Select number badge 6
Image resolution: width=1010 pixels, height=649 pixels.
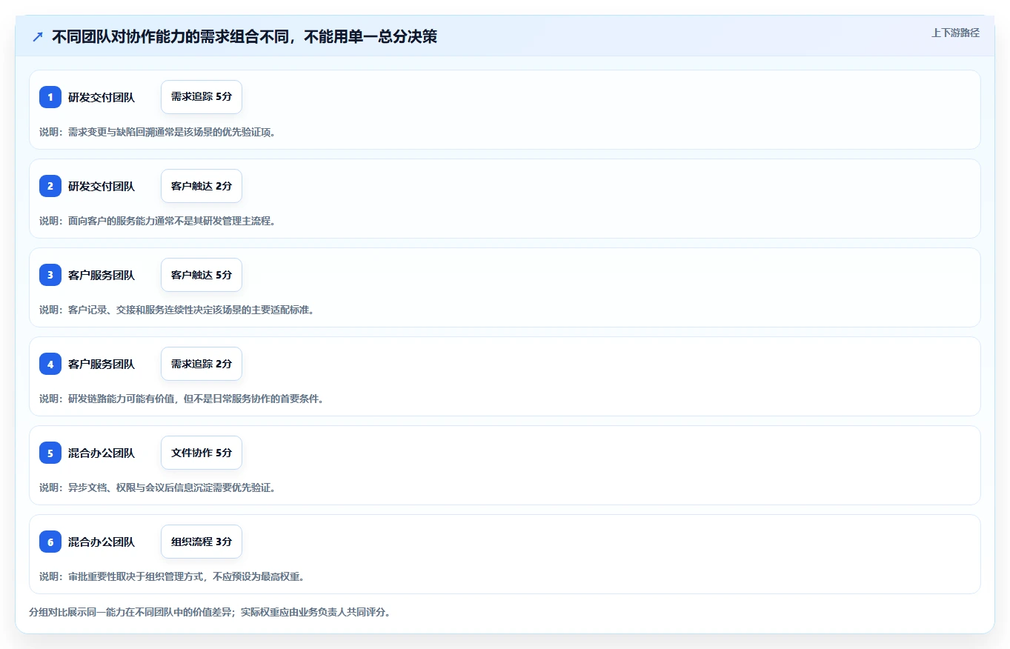50,542
